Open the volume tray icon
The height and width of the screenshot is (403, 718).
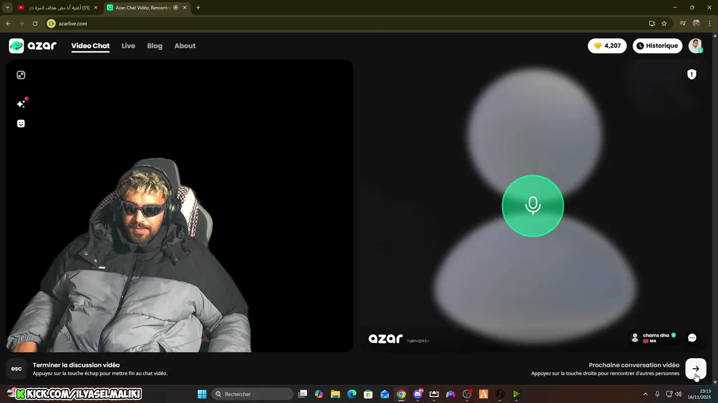[x=679, y=394]
